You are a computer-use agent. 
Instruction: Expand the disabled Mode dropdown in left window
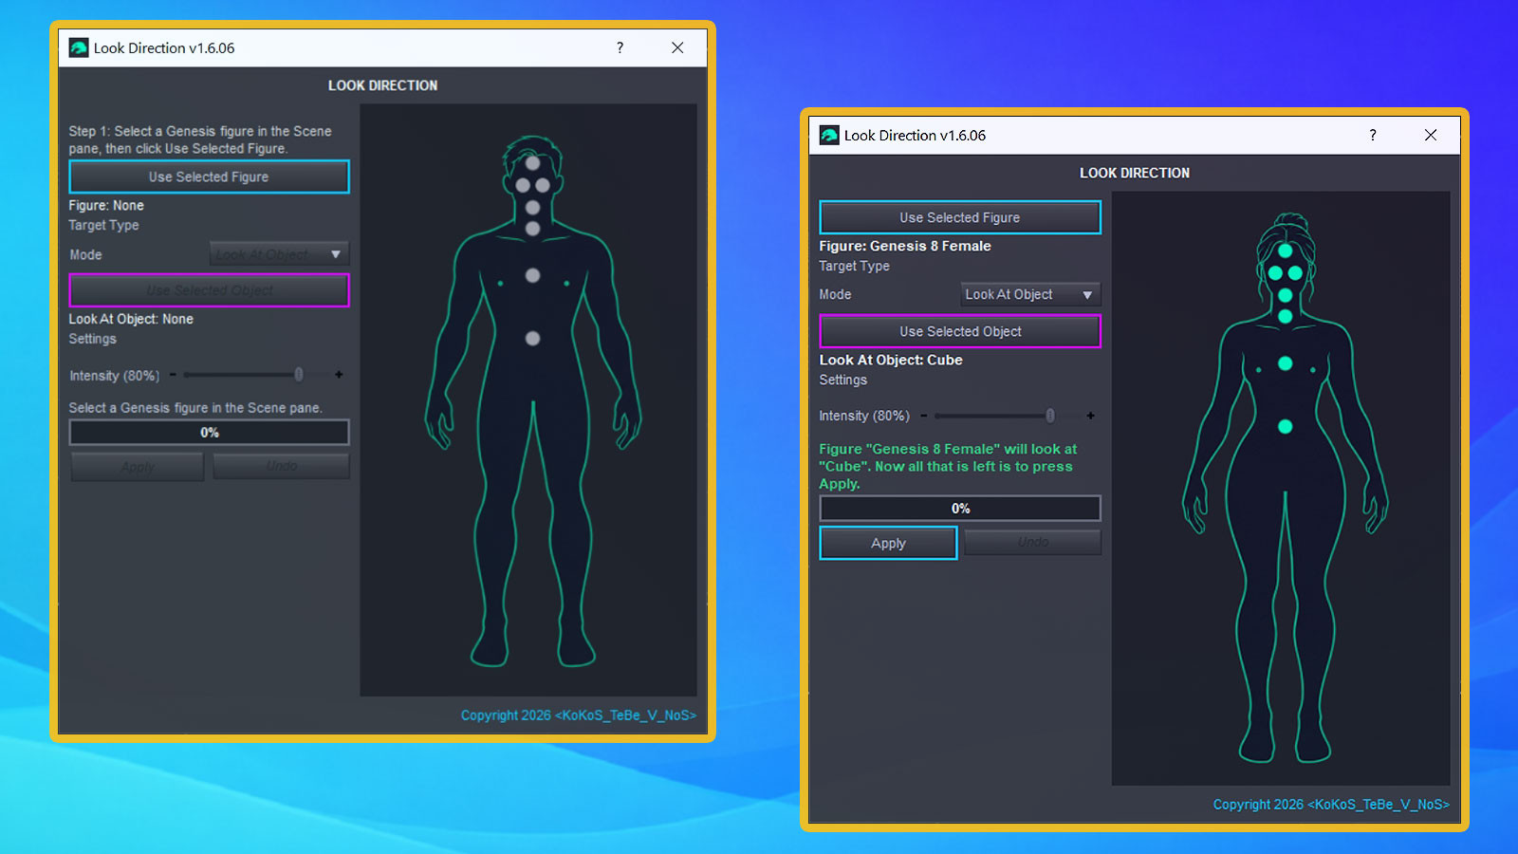279,254
